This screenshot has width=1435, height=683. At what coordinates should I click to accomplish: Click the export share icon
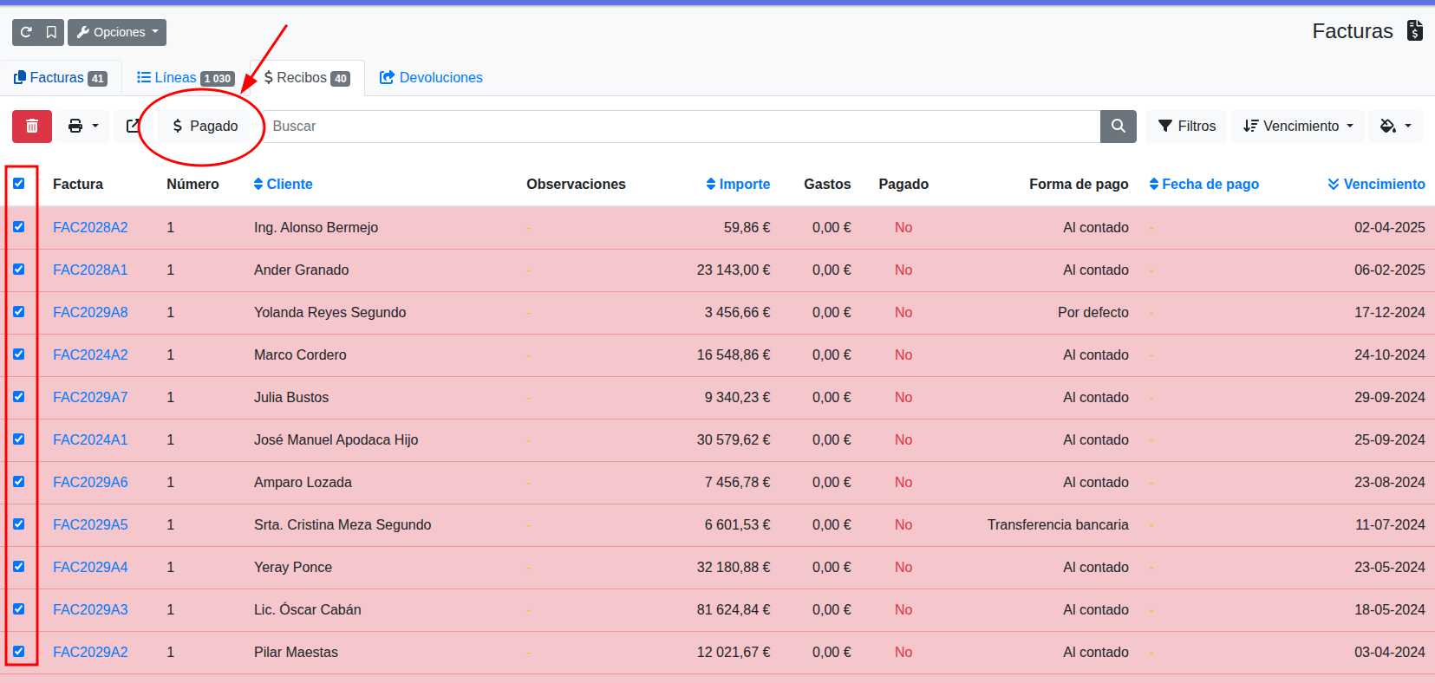pyautogui.click(x=133, y=126)
